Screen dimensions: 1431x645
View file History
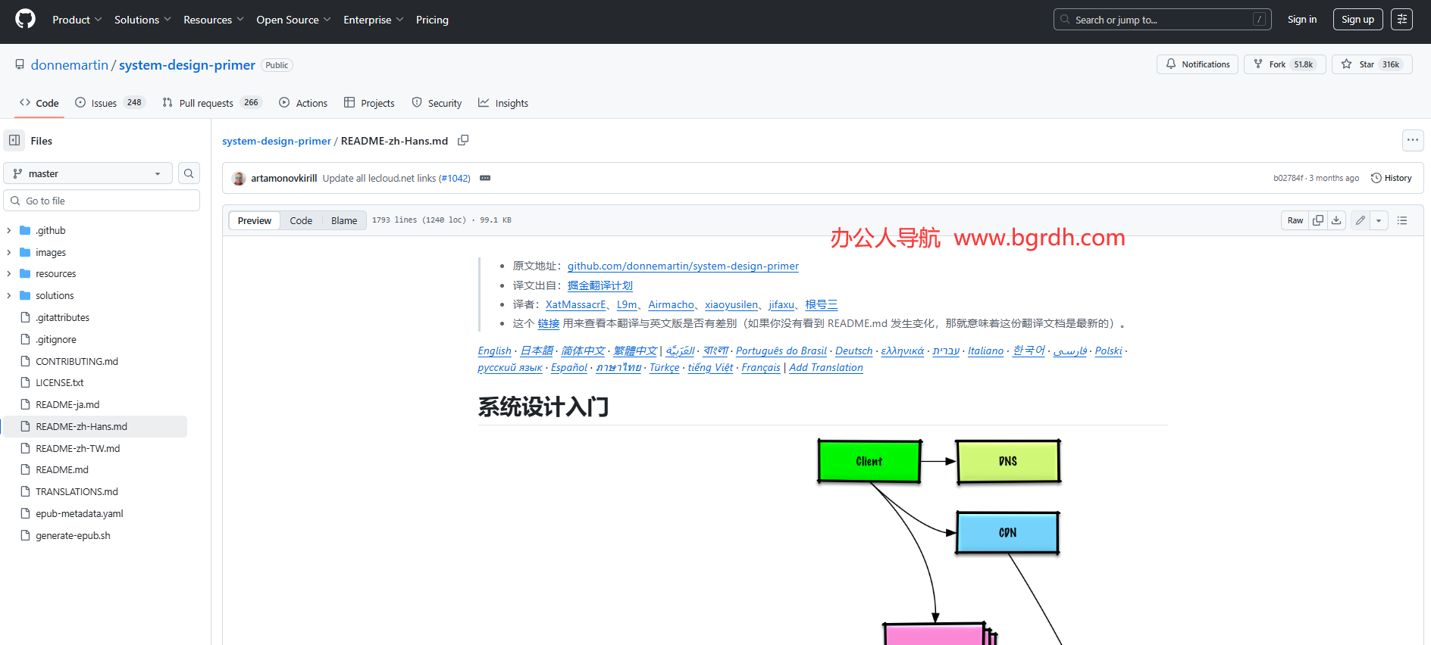coord(1391,178)
